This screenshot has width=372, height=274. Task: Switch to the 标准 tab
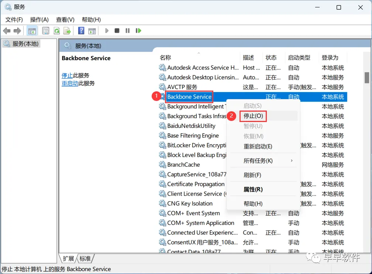click(85, 258)
